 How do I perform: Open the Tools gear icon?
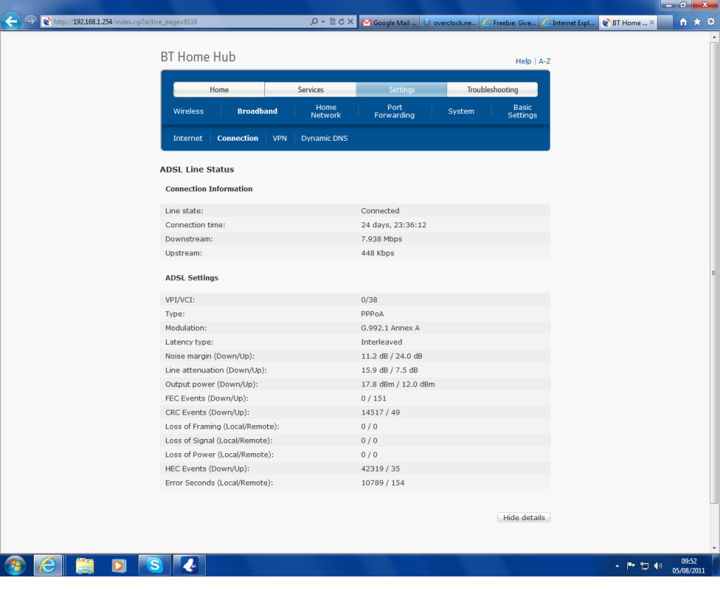(711, 22)
